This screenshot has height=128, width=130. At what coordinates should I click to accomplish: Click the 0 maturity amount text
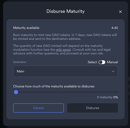(x=105, y=97)
